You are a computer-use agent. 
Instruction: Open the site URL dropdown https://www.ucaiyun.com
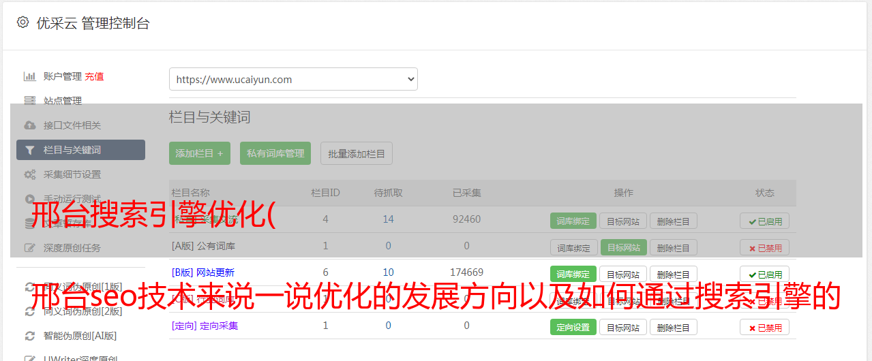293,79
